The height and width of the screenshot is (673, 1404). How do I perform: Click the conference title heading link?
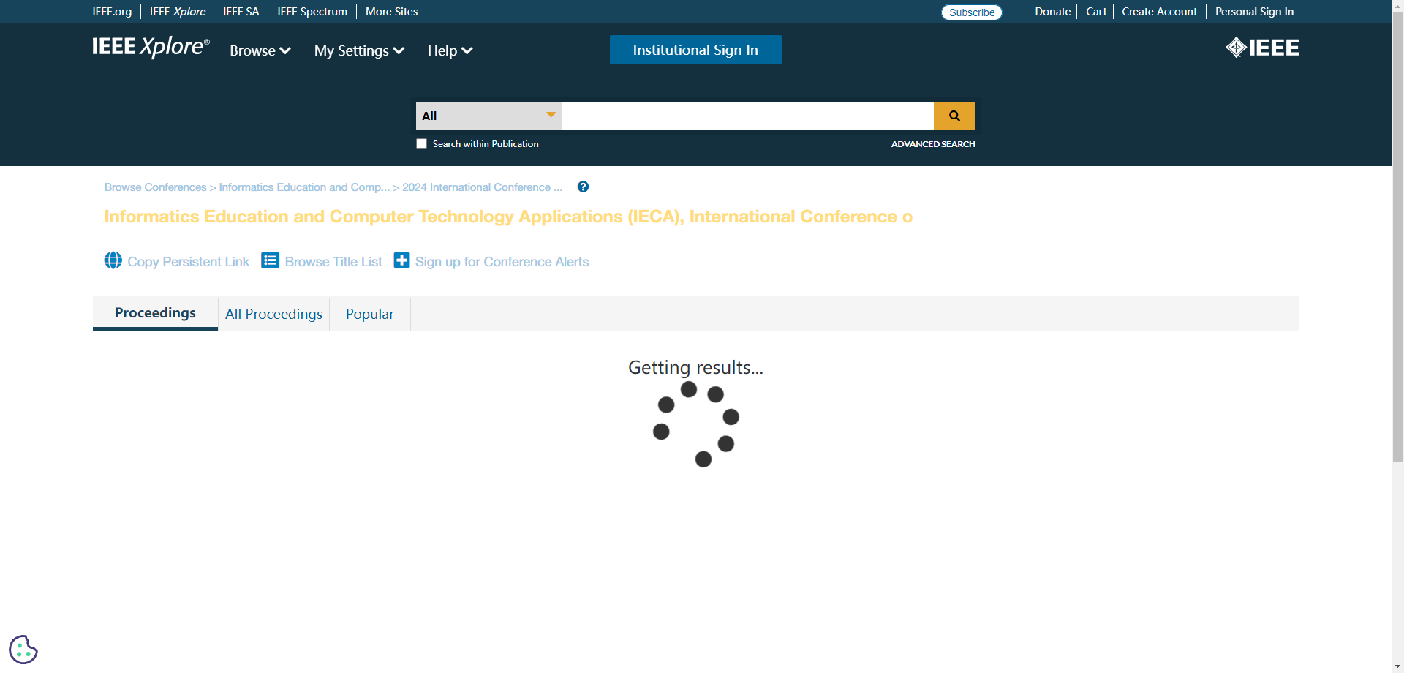[x=508, y=217]
